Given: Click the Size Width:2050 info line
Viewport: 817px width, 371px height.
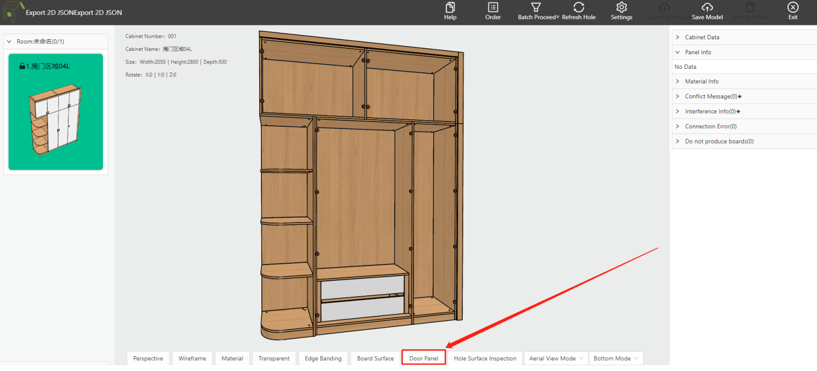Looking at the screenshot, I should (x=176, y=62).
